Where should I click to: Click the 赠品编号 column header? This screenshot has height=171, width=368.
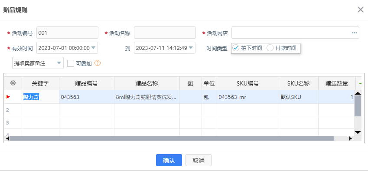pyautogui.click(x=87, y=83)
